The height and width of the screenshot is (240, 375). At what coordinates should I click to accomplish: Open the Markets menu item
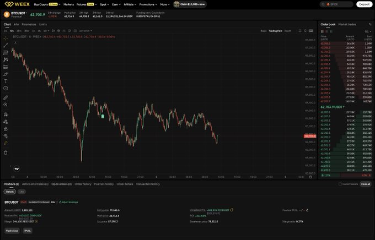(68, 4)
